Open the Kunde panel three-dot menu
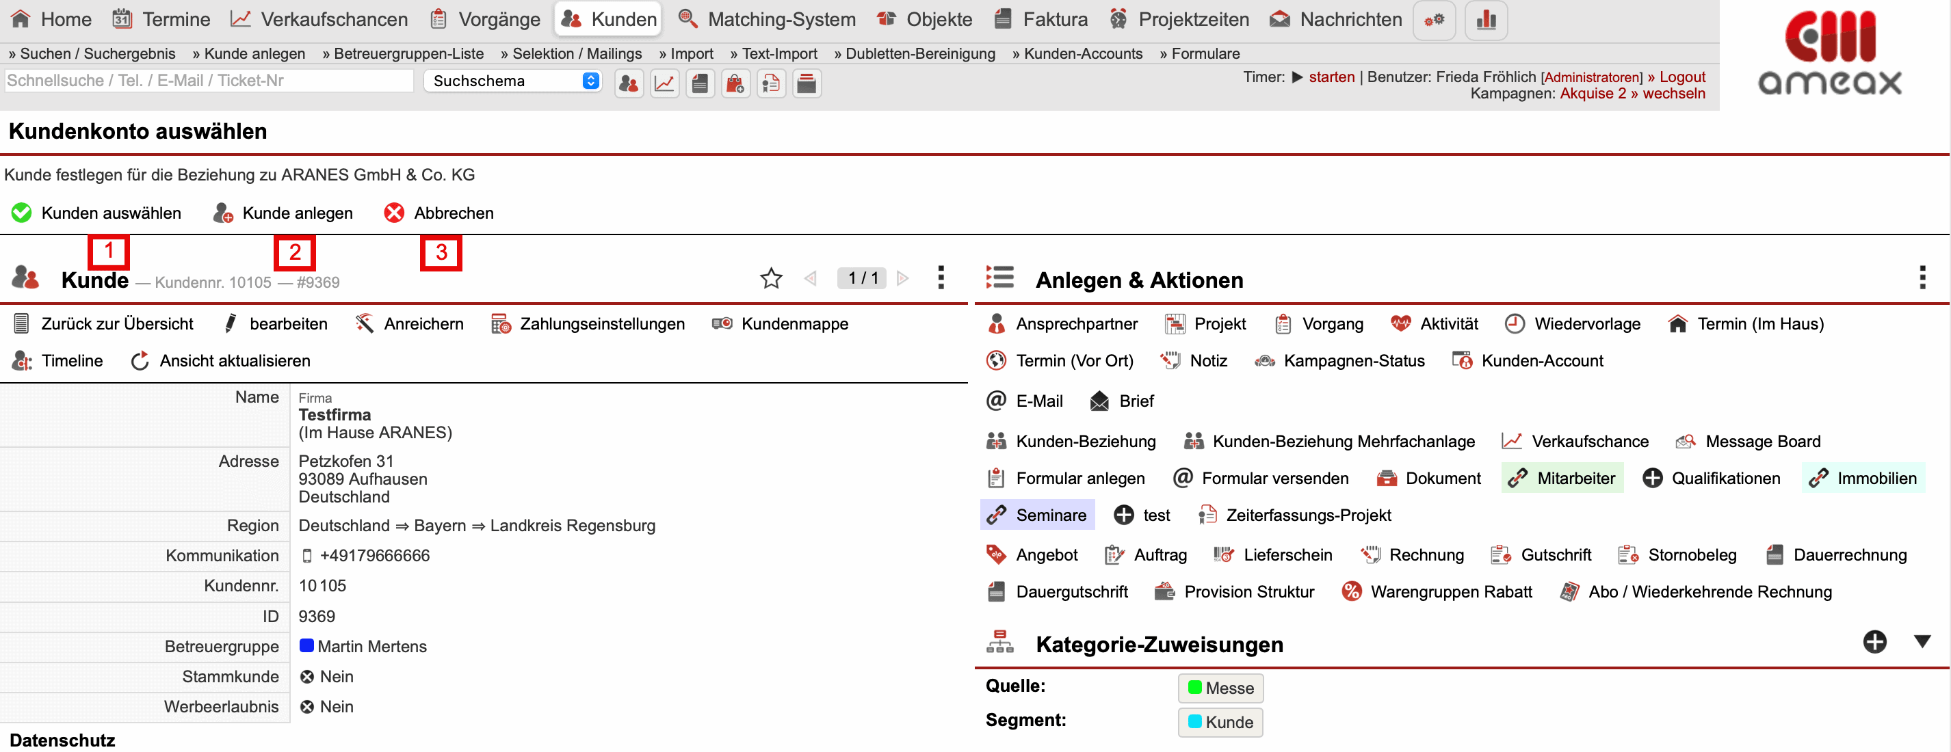Screen dimensions: 1951x752 [x=941, y=278]
